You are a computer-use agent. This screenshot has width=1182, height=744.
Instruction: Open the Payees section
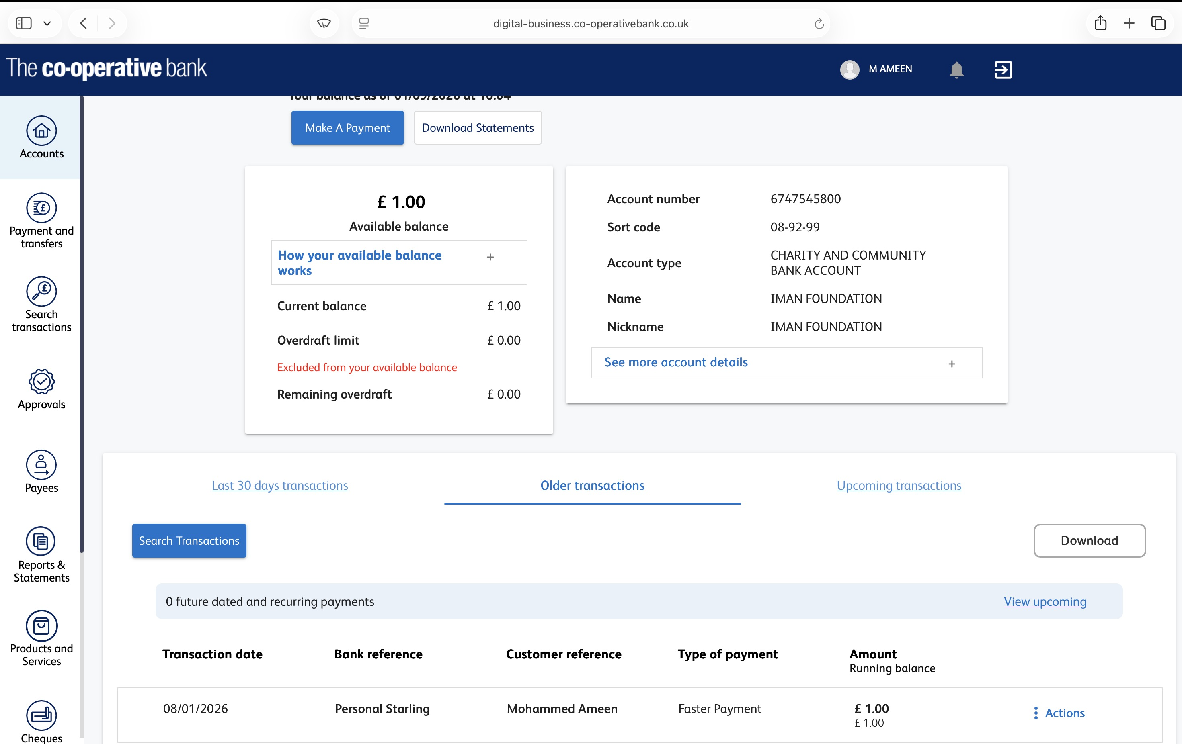click(x=41, y=472)
